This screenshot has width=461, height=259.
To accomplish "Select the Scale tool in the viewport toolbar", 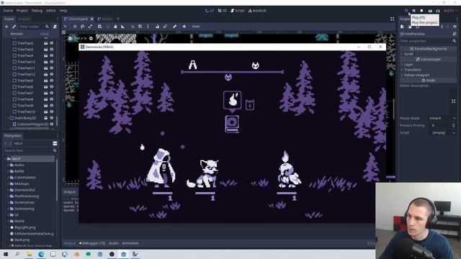I will point(90,27).
